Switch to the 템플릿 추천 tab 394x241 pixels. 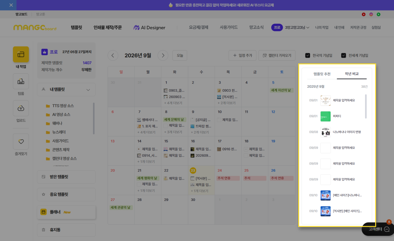[322, 74]
